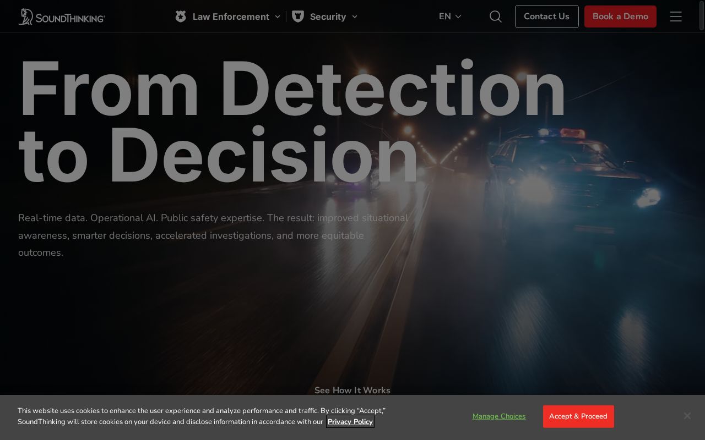Open the search magnifier icon
Viewport: 705px width, 440px height.
(496, 16)
